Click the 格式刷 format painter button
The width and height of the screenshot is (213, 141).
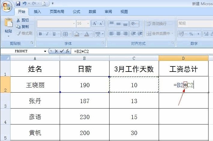(x=25, y=33)
